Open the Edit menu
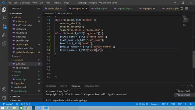This screenshot has height=110, width=195. 16,3
